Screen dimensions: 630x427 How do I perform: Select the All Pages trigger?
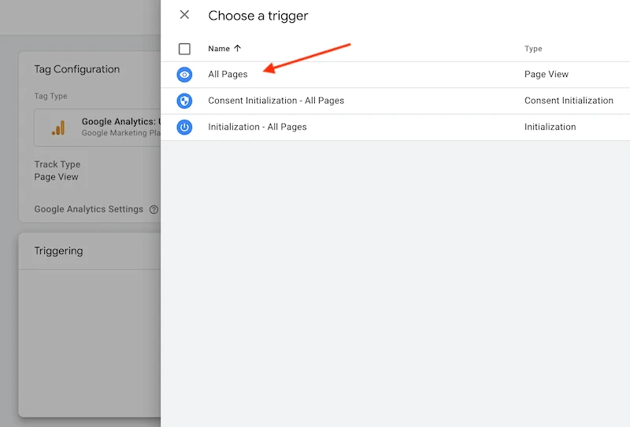click(228, 74)
